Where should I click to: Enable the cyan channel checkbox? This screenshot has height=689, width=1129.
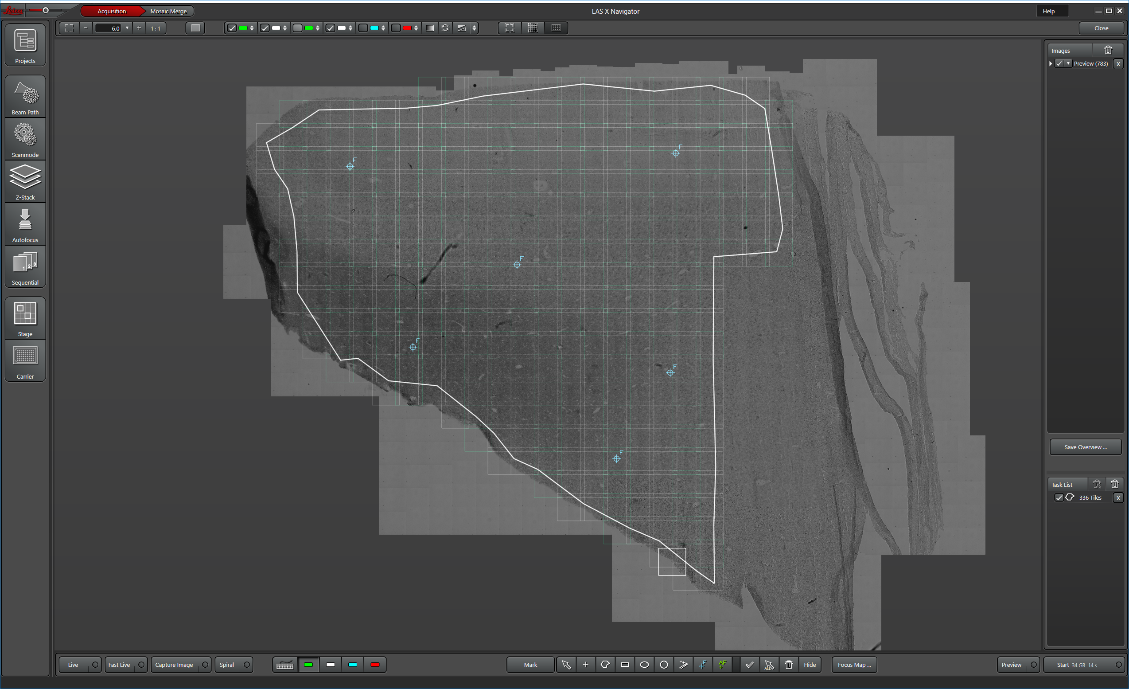coord(363,28)
